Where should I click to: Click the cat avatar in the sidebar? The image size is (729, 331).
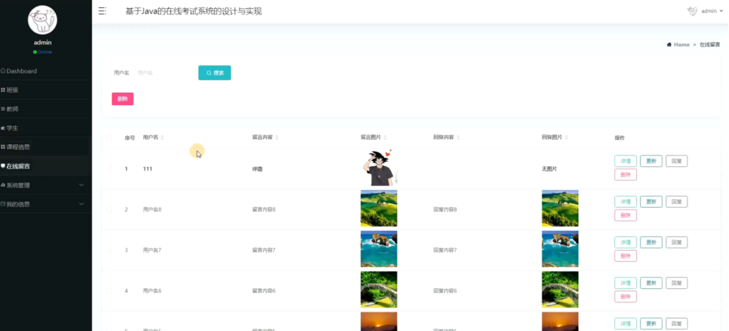click(42, 20)
